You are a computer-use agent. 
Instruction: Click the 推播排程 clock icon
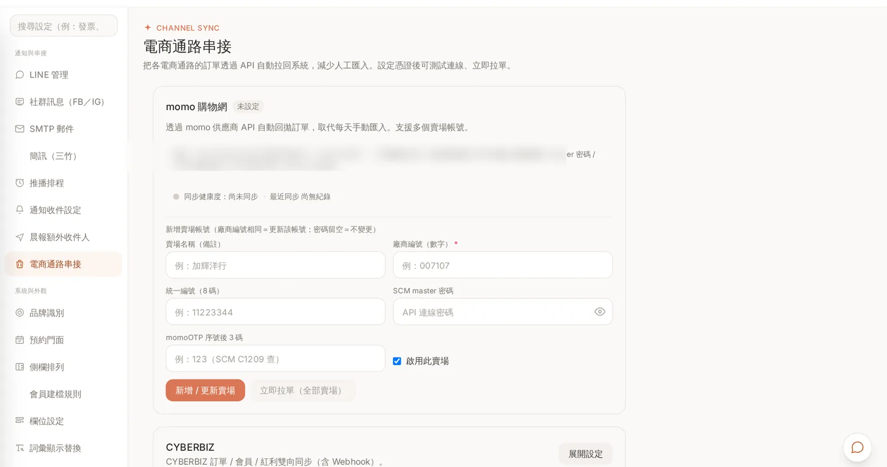tap(20, 183)
